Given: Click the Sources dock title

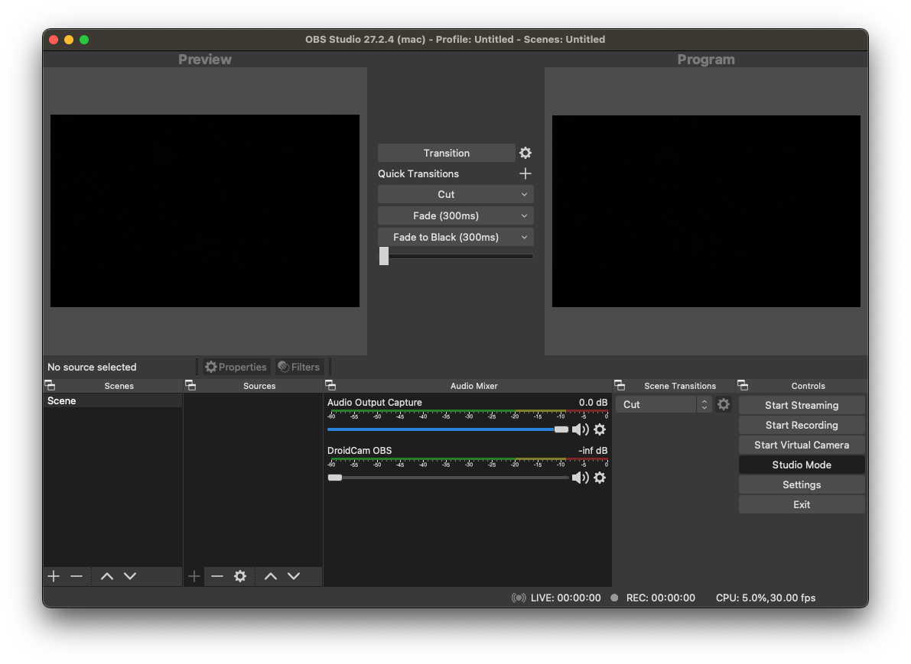Looking at the screenshot, I should pyautogui.click(x=259, y=386).
